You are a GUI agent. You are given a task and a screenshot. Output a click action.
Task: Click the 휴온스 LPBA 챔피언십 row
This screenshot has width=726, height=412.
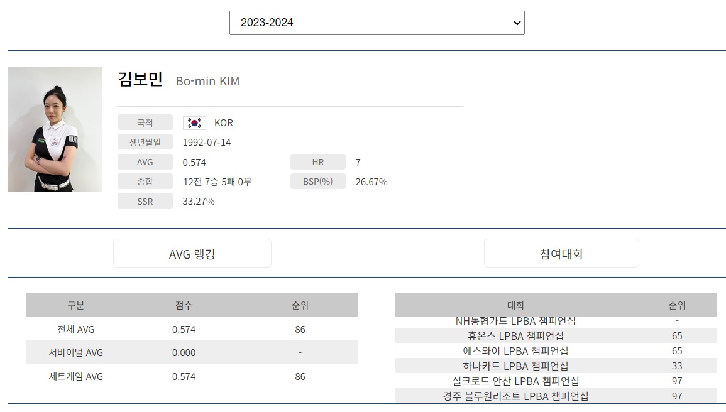click(556, 335)
